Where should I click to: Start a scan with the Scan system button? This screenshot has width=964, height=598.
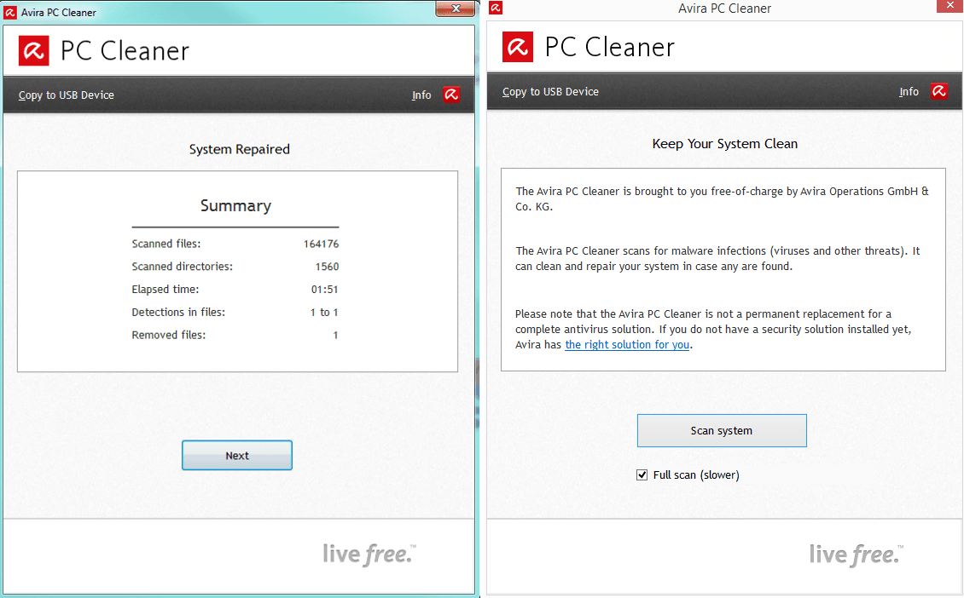click(722, 430)
